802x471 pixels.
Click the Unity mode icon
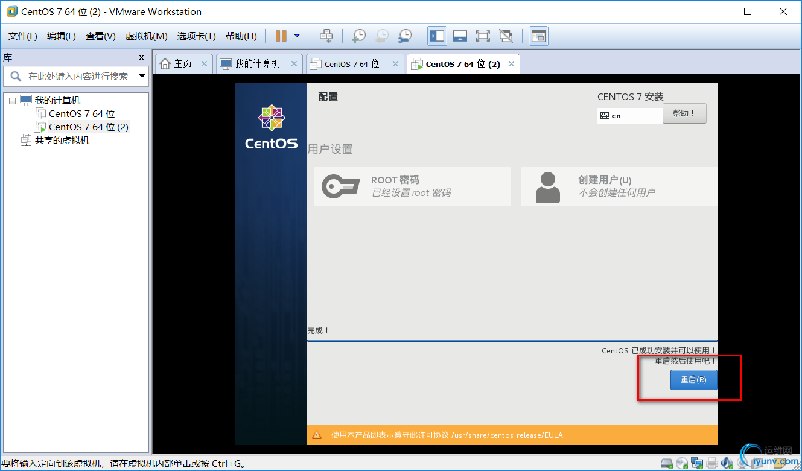click(x=506, y=36)
